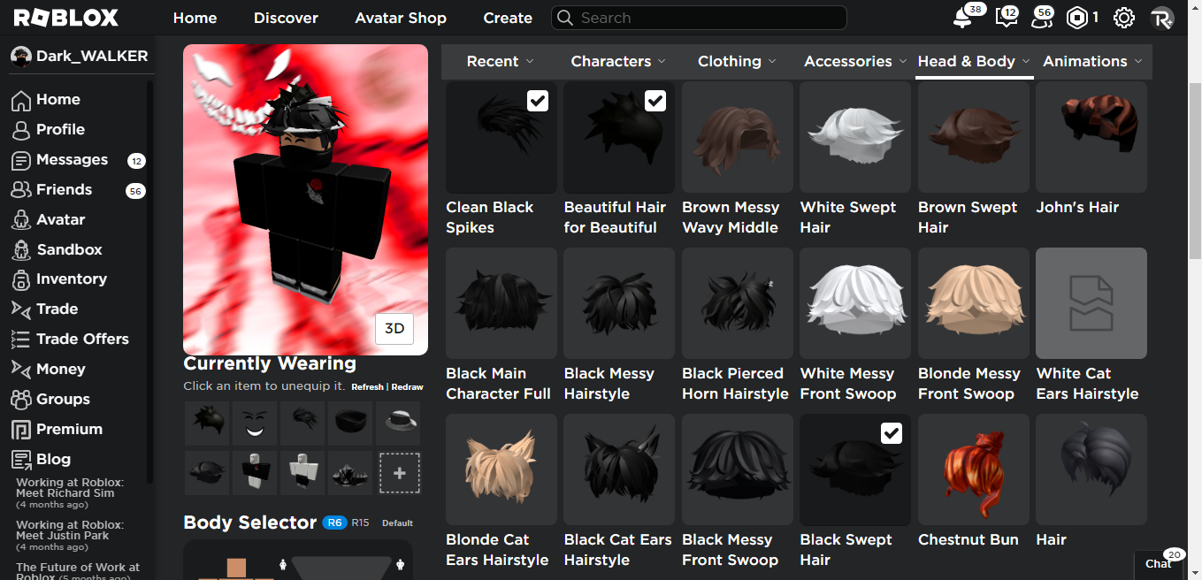The width and height of the screenshot is (1202, 580).
Task: Open Friends via sidebar icon
Action: coord(21,190)
